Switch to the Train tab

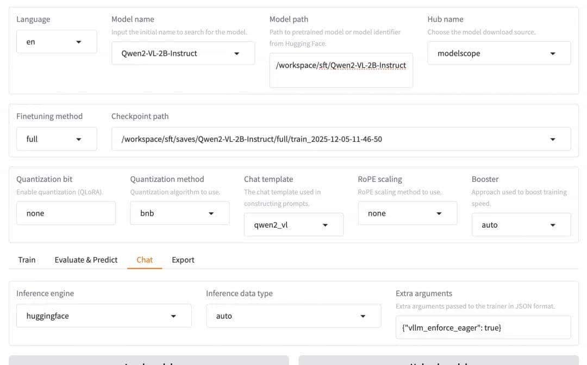[x=27, y=260]
